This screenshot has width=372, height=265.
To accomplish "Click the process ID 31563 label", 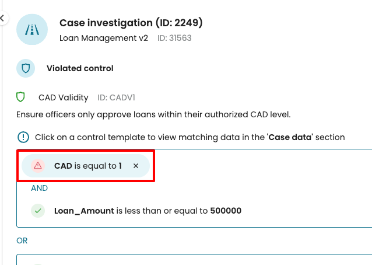I will coord(174,38).
